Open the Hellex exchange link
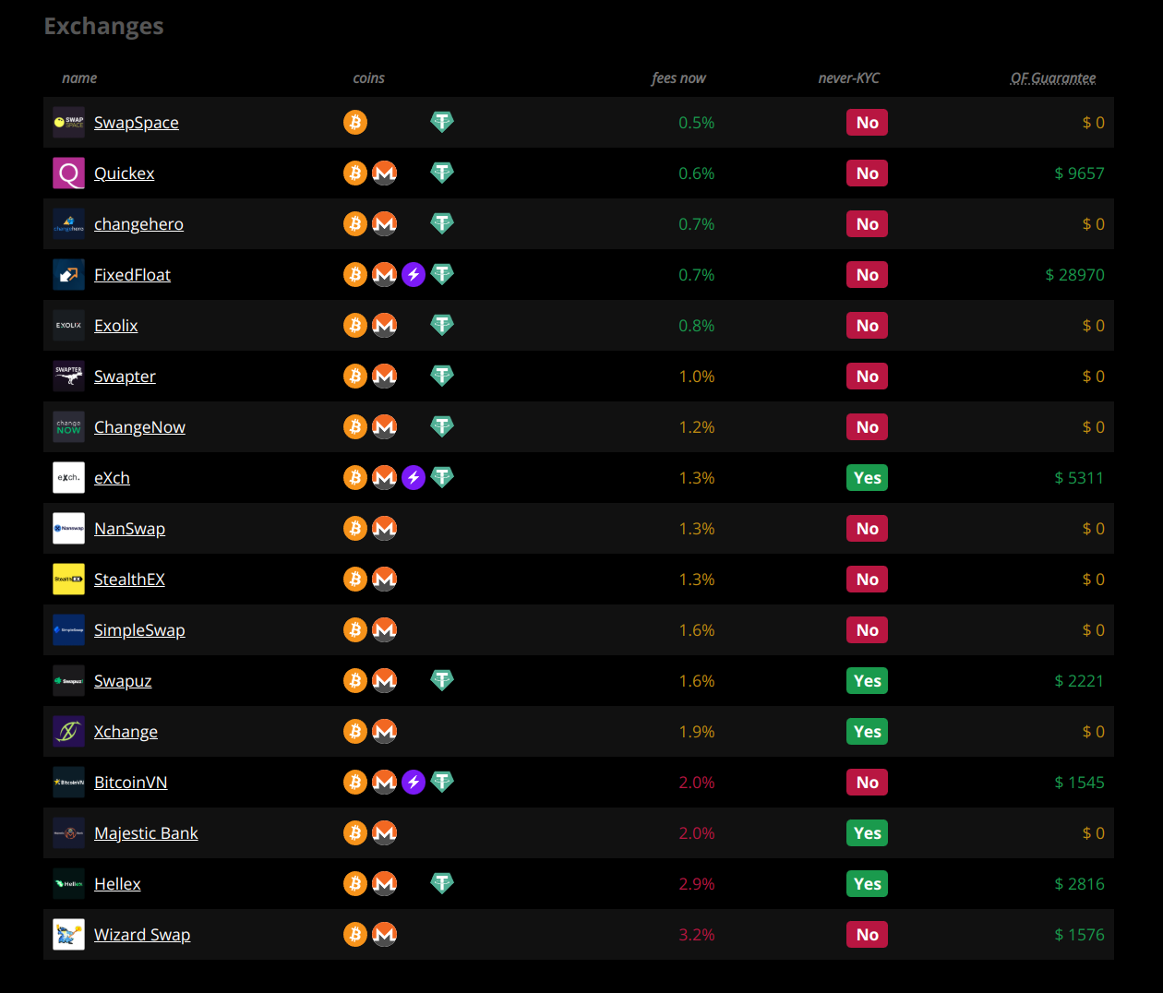The height and width of the screenshot is (993, 1163). [117, 884]
